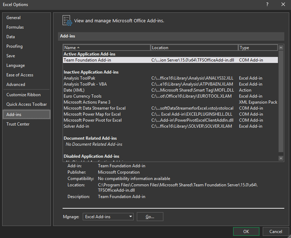Select the Microsoft Actions Pane 3 row
The height and width of the screenshot is (238, 291).
[170, 102]
